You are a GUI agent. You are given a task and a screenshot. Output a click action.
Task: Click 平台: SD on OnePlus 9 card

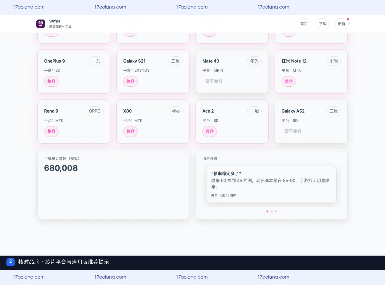[x=52, y=70]
